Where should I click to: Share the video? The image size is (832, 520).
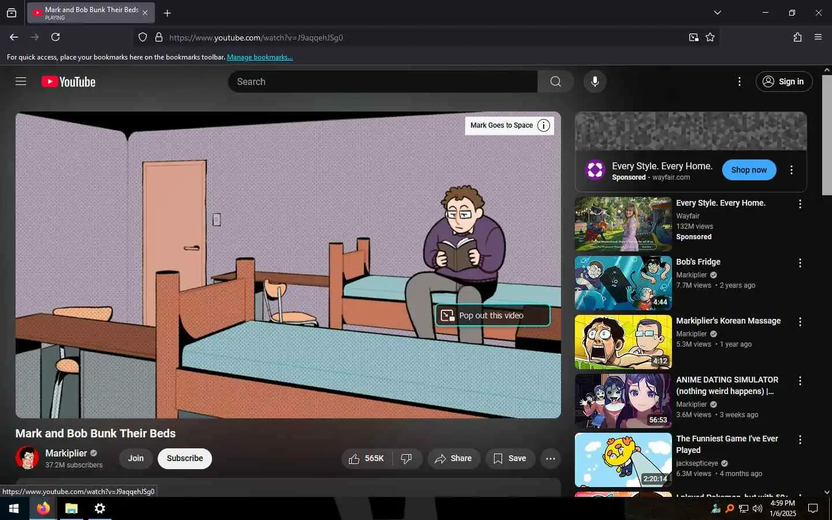(x=454, y=459)
